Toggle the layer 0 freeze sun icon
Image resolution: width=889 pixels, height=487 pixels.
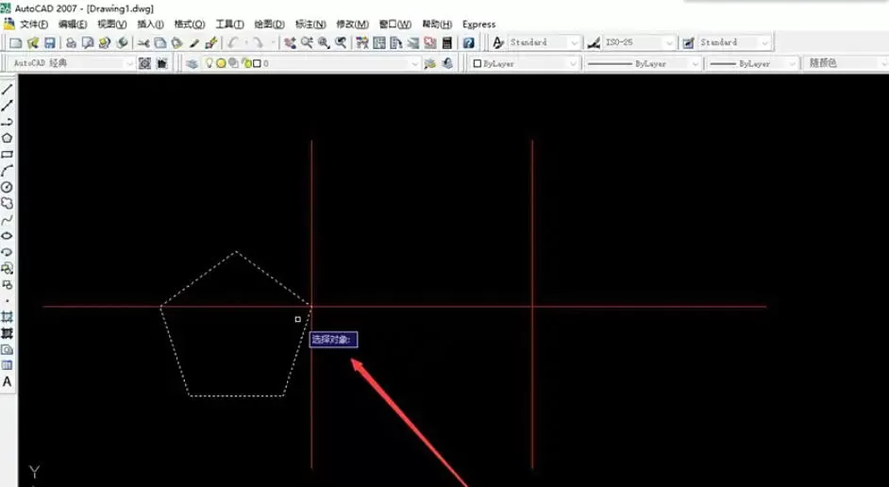(221, 63)
